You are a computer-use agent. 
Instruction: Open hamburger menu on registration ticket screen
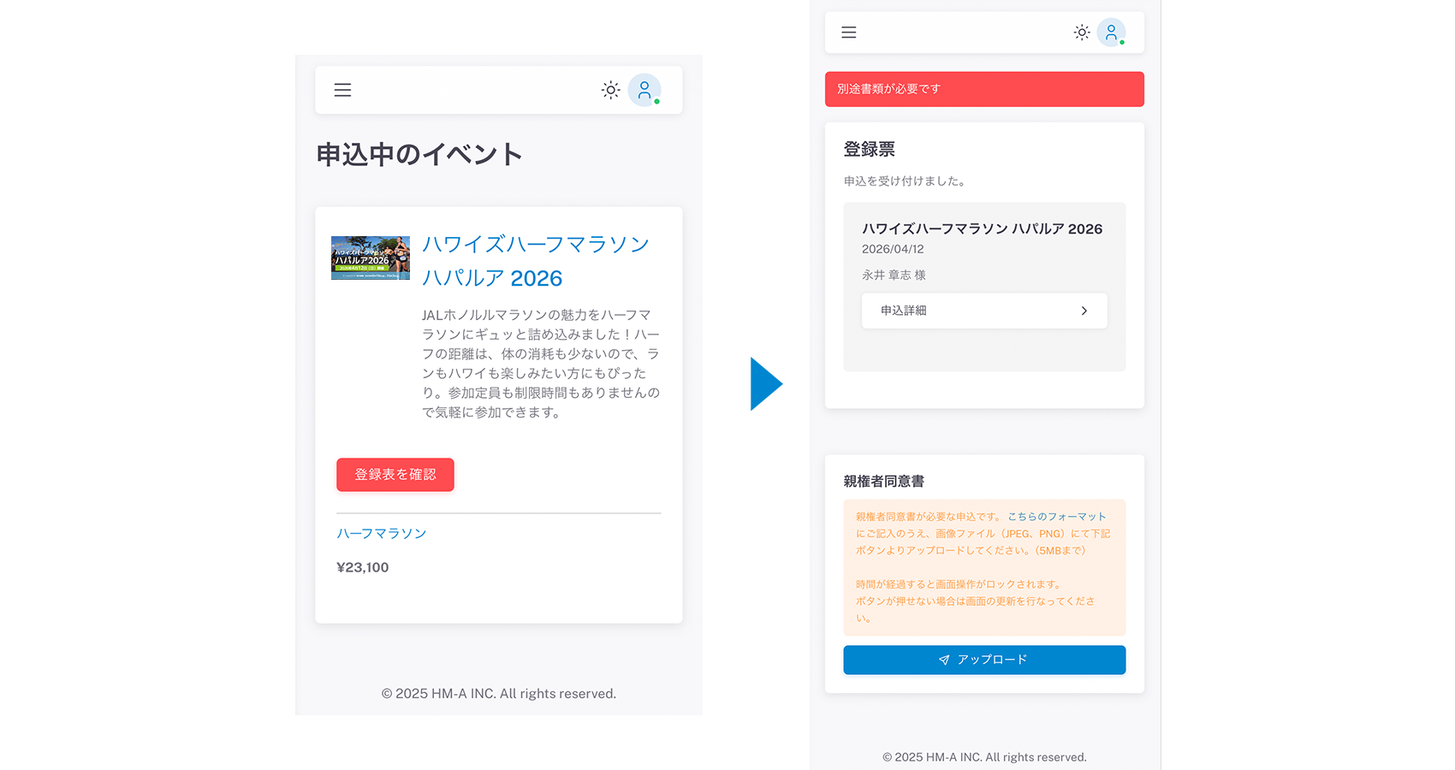[849, 33]
